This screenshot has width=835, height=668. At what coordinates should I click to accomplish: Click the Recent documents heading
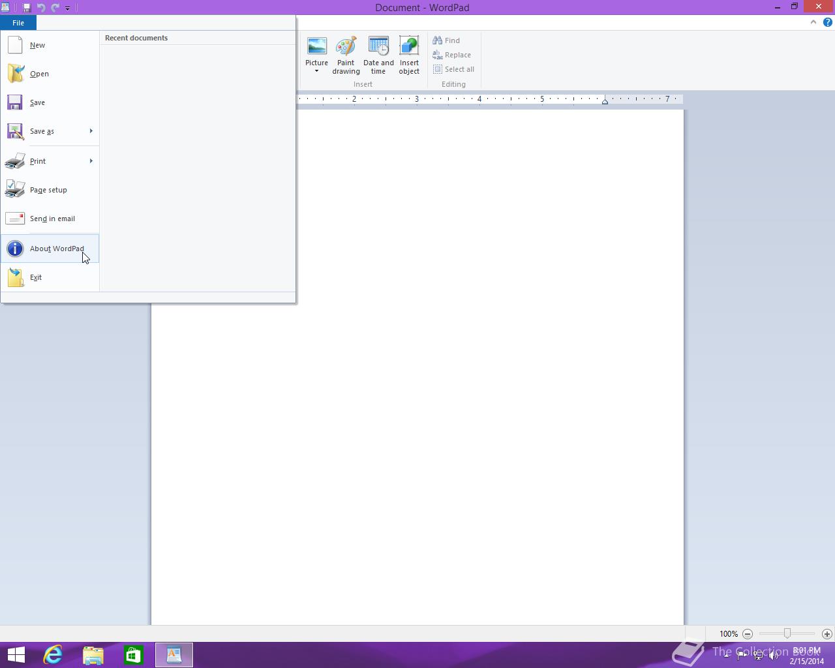pos(136,38)
